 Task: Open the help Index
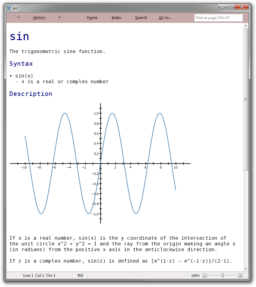click(x=116, y=18)
